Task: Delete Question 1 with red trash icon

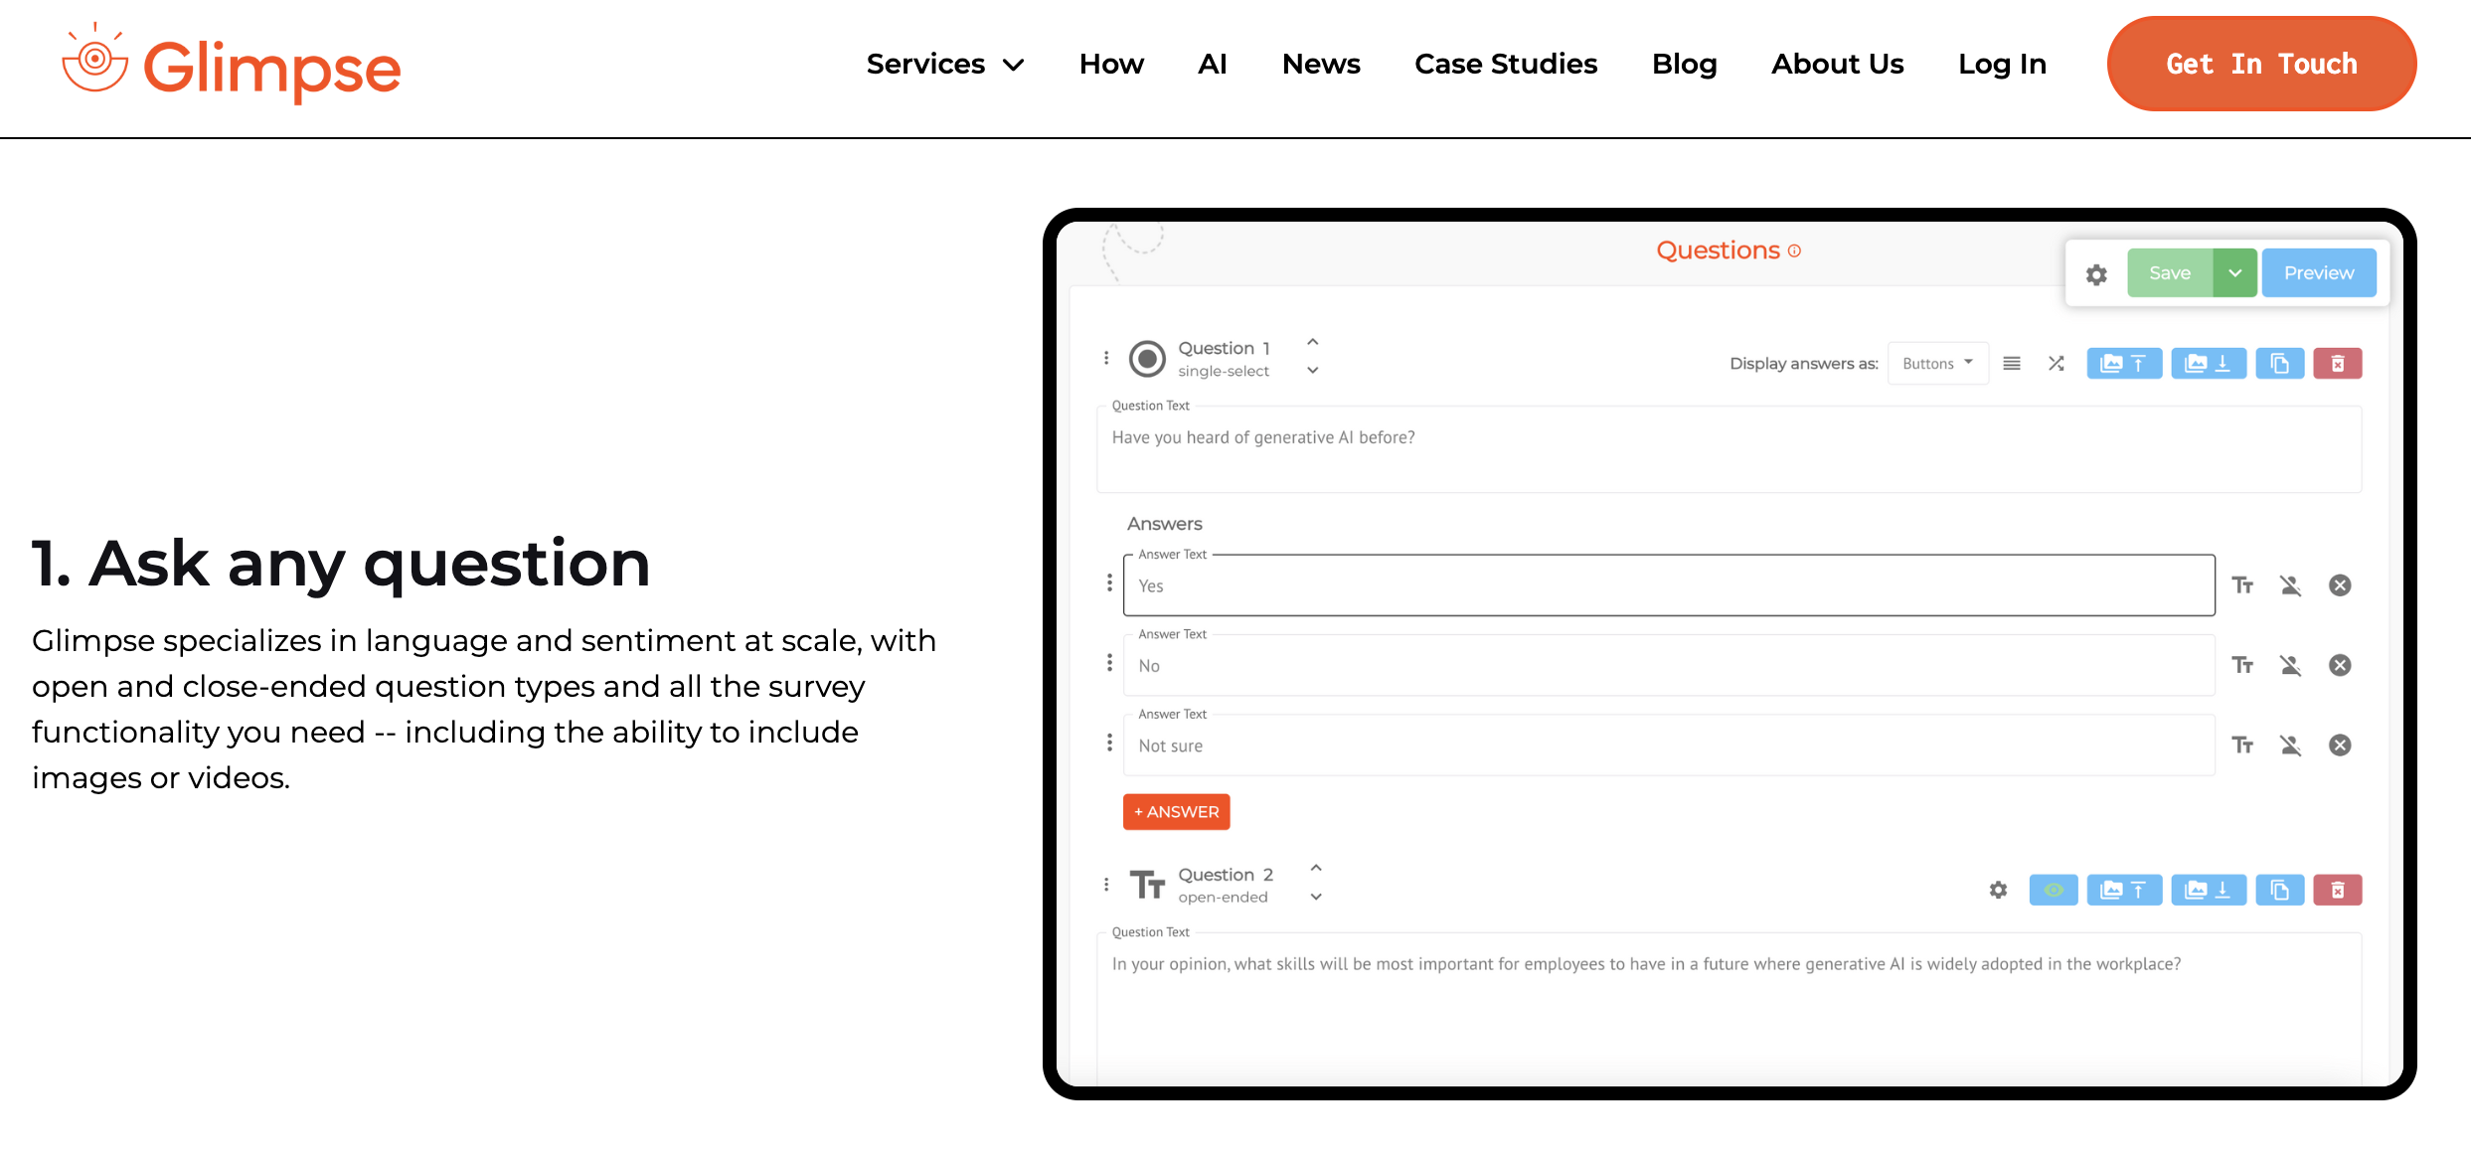Action: click(2337, 364)
